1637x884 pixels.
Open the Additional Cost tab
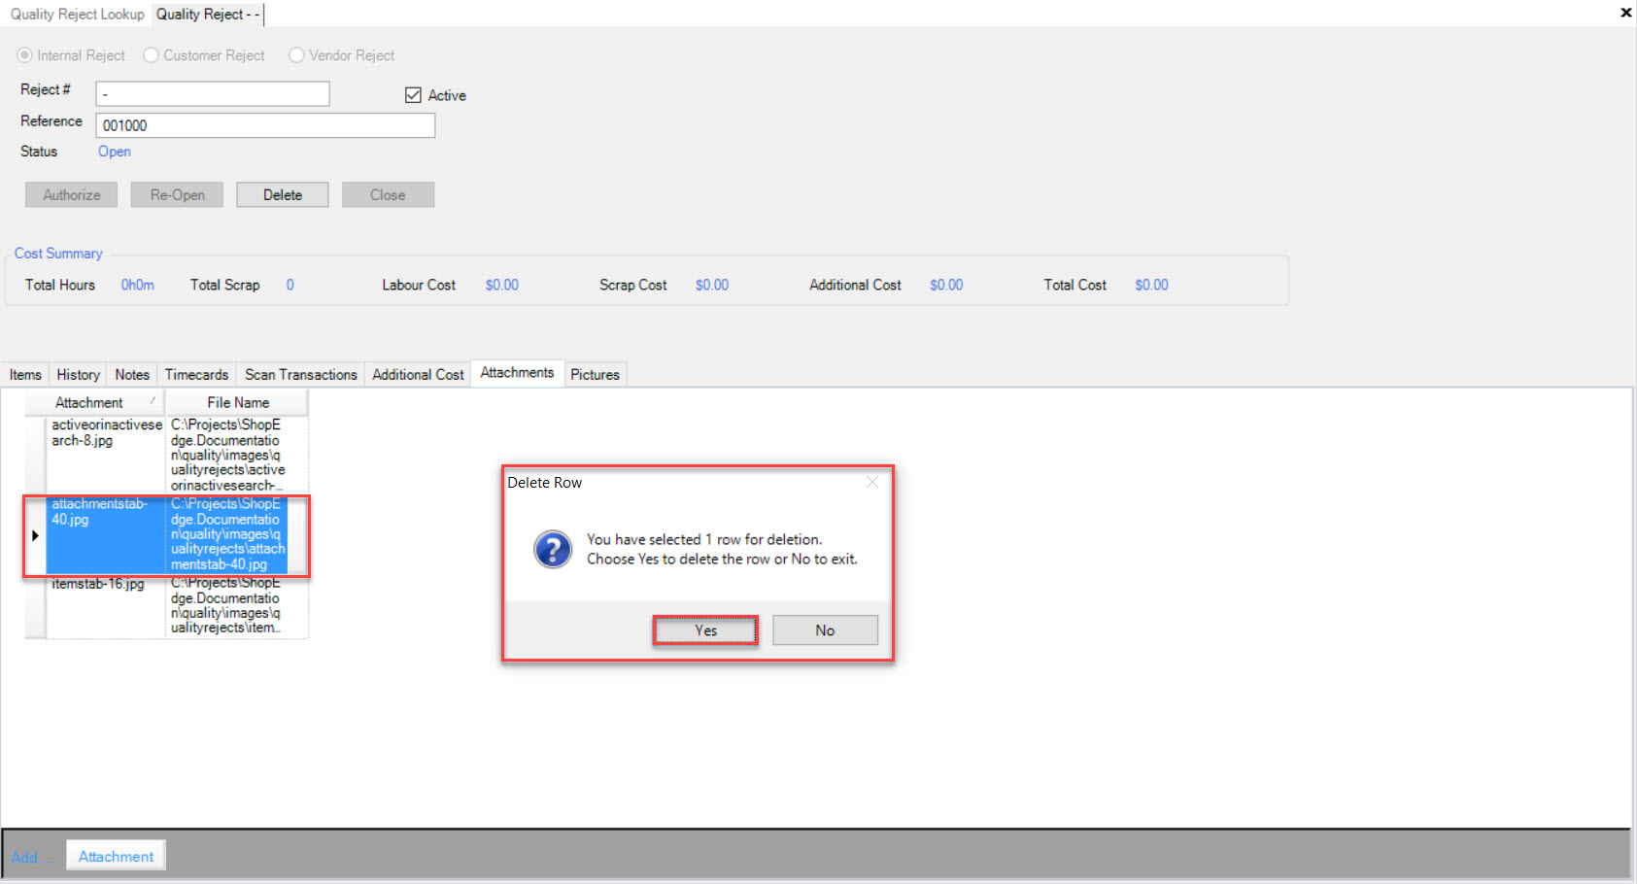(x=418, y=375)
